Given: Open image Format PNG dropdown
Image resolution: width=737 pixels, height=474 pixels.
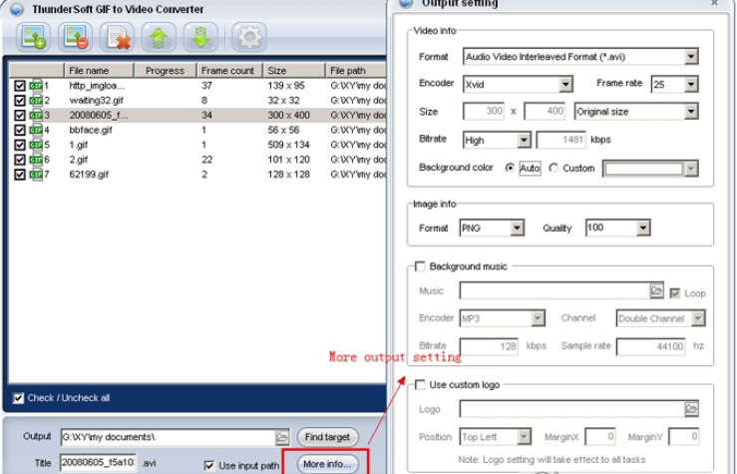Looking at the screenshot, I should coord(517,229).
